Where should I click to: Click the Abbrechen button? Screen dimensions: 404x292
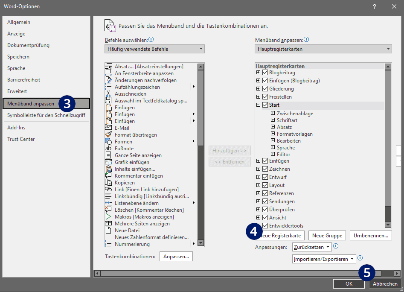pyautogui.click(x=385, y=283)
